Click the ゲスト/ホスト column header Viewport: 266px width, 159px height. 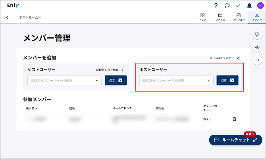click(210, 108)
